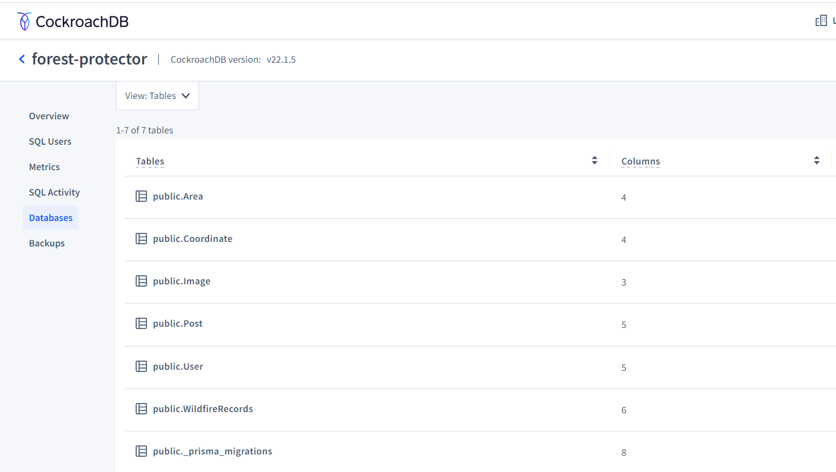Click the CockroachDB logo icon
This screenshot has height=472, width=836.
24,21
